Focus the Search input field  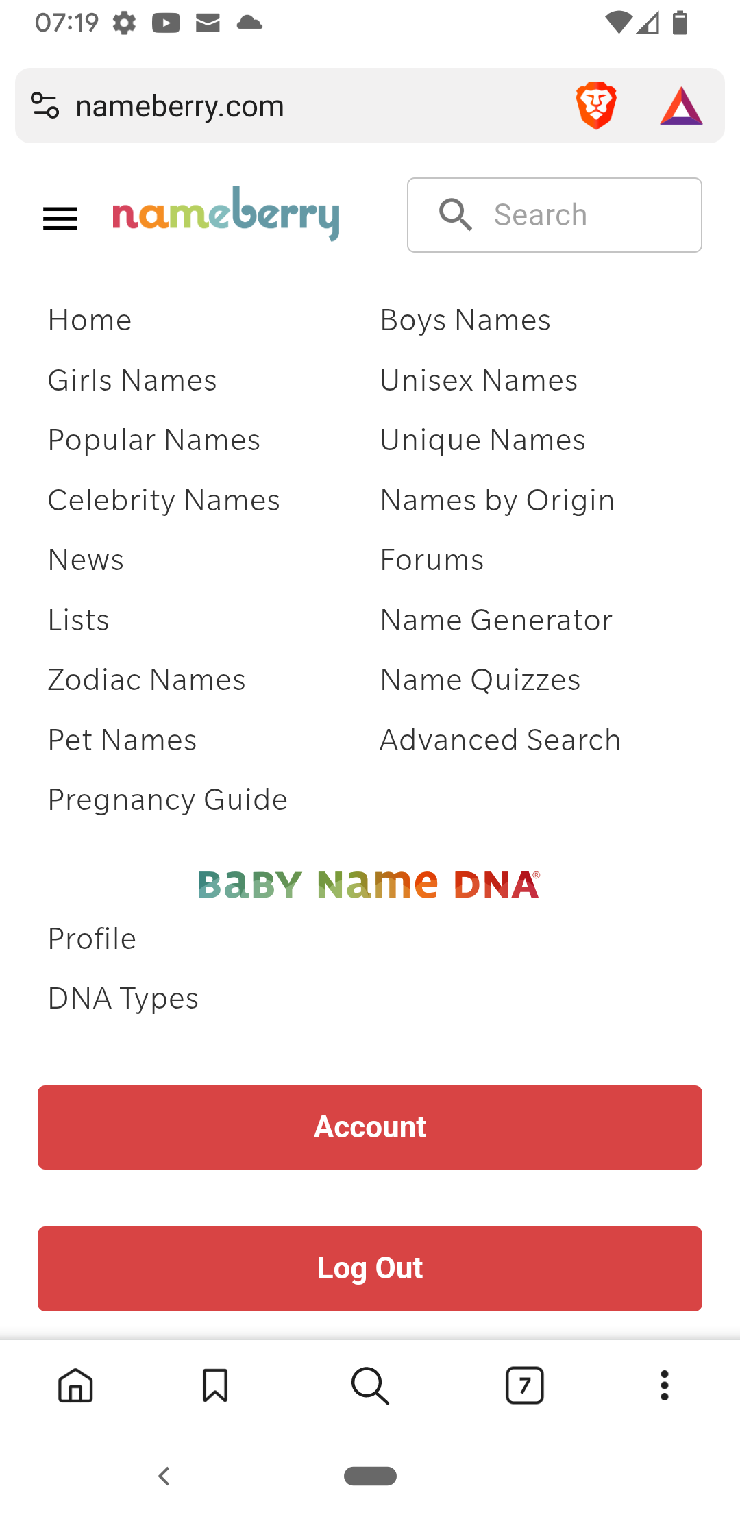(x=554, y=215)
